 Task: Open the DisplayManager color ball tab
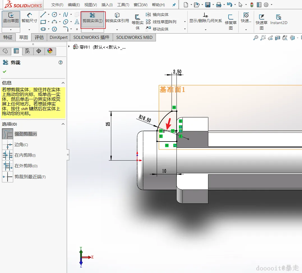click(x=50, y=51)
